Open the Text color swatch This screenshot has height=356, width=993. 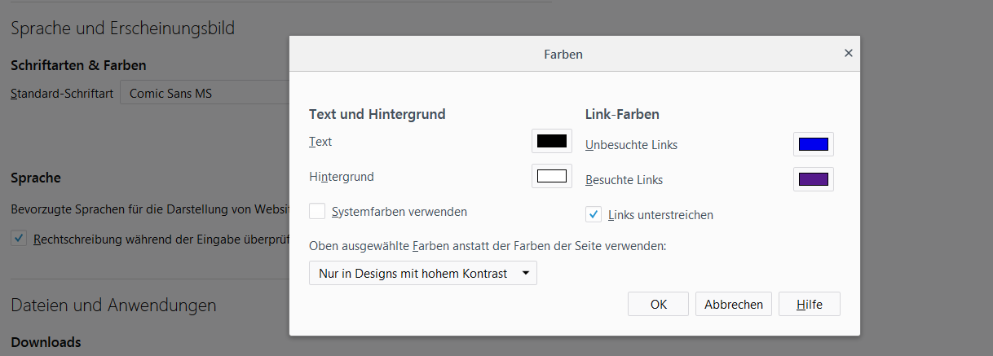[552, 141]
